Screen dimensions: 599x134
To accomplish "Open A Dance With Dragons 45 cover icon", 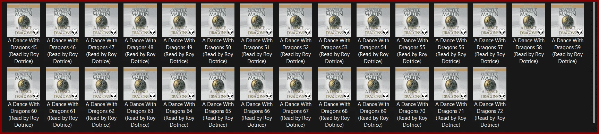I will (24, 20).
